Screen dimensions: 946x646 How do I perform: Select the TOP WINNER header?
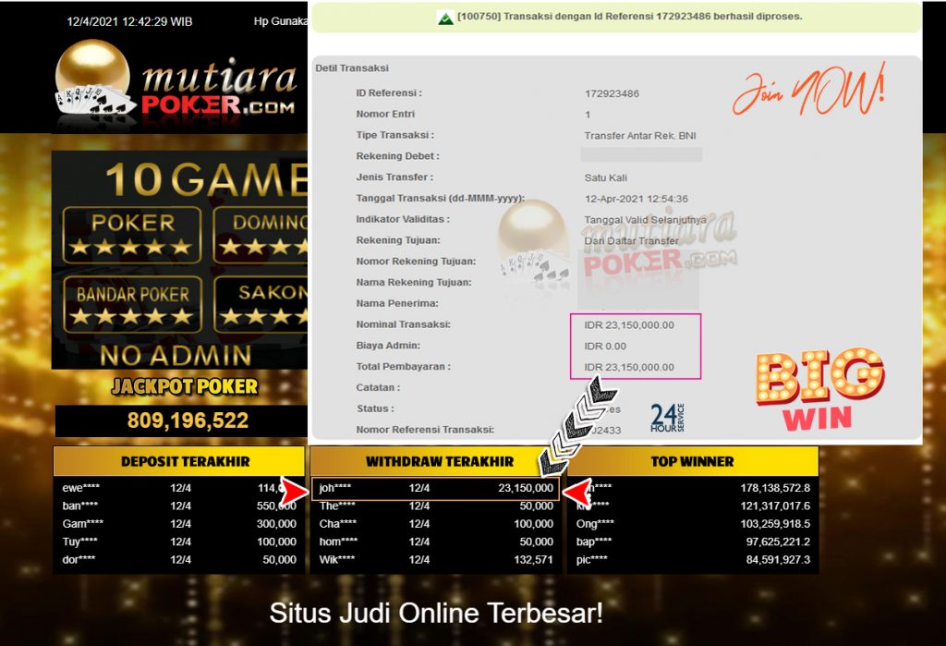pos(693,461)
